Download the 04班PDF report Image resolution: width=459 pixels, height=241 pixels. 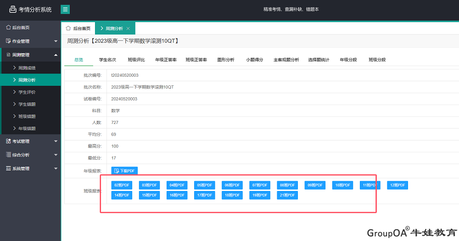tap(177, 185)
